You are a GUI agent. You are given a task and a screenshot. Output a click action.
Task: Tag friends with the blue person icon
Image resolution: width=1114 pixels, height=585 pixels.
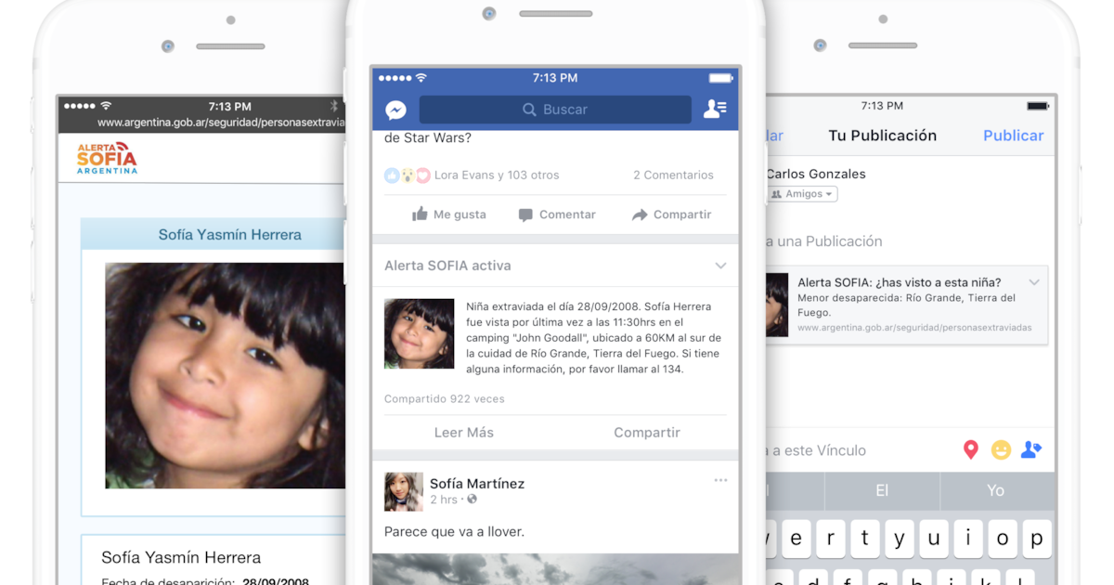pos(1030,450)
